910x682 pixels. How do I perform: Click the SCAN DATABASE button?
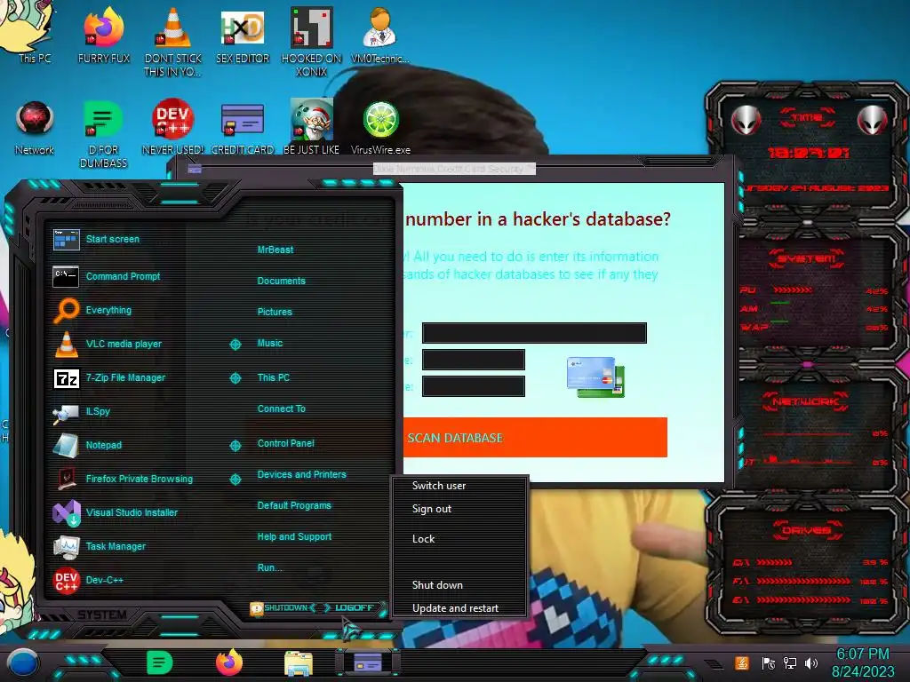[534, 438]
